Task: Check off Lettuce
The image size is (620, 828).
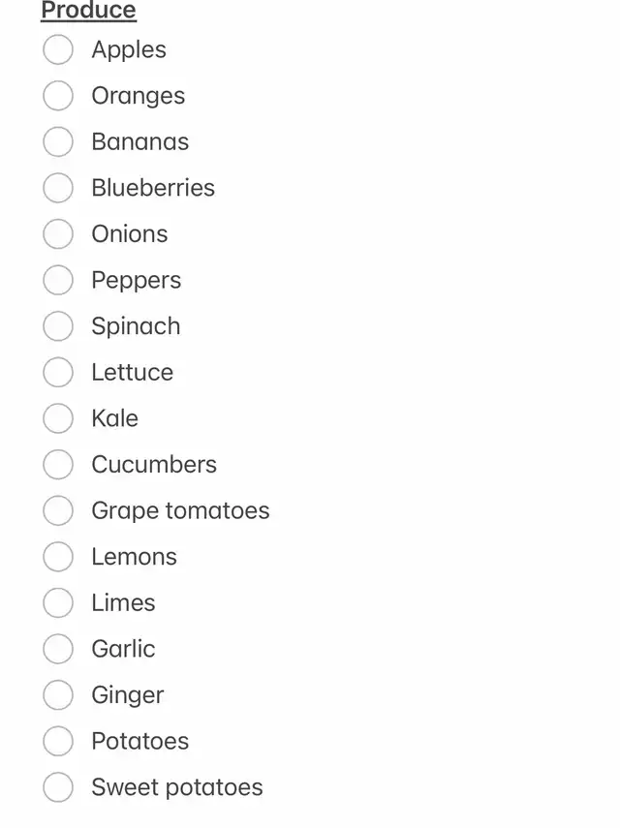Action: point(58,372)
